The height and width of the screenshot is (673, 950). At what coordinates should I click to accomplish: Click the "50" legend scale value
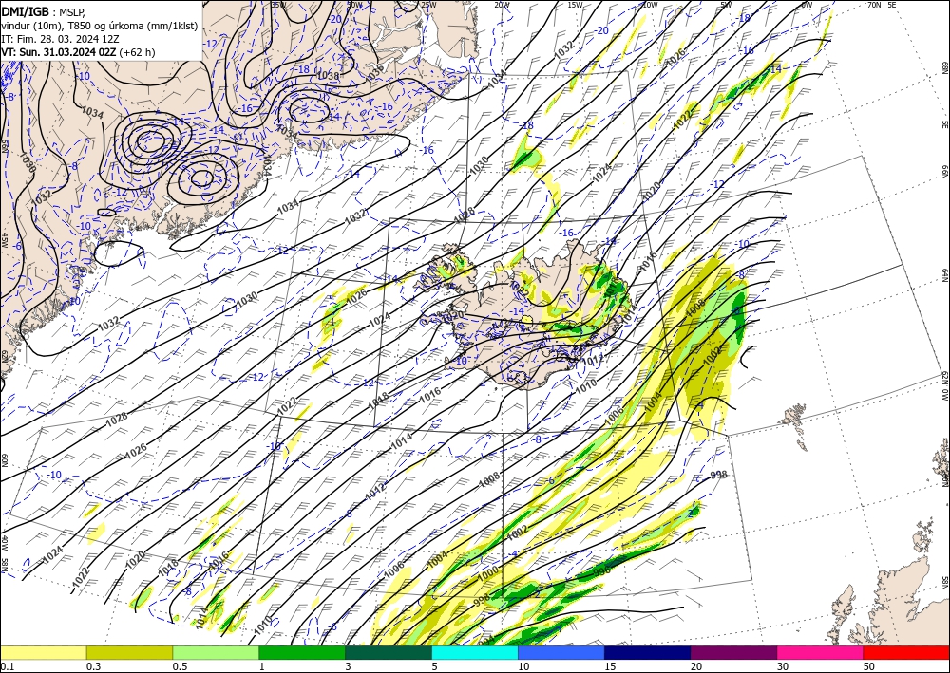pos(869,666)
